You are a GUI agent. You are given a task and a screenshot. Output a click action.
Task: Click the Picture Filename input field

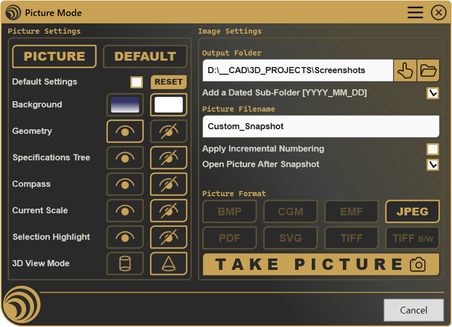pyautogui.click(x=321, y=127)
